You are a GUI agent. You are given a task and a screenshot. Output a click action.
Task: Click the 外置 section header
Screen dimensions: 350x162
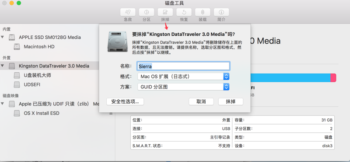click(x=7, y=58)
